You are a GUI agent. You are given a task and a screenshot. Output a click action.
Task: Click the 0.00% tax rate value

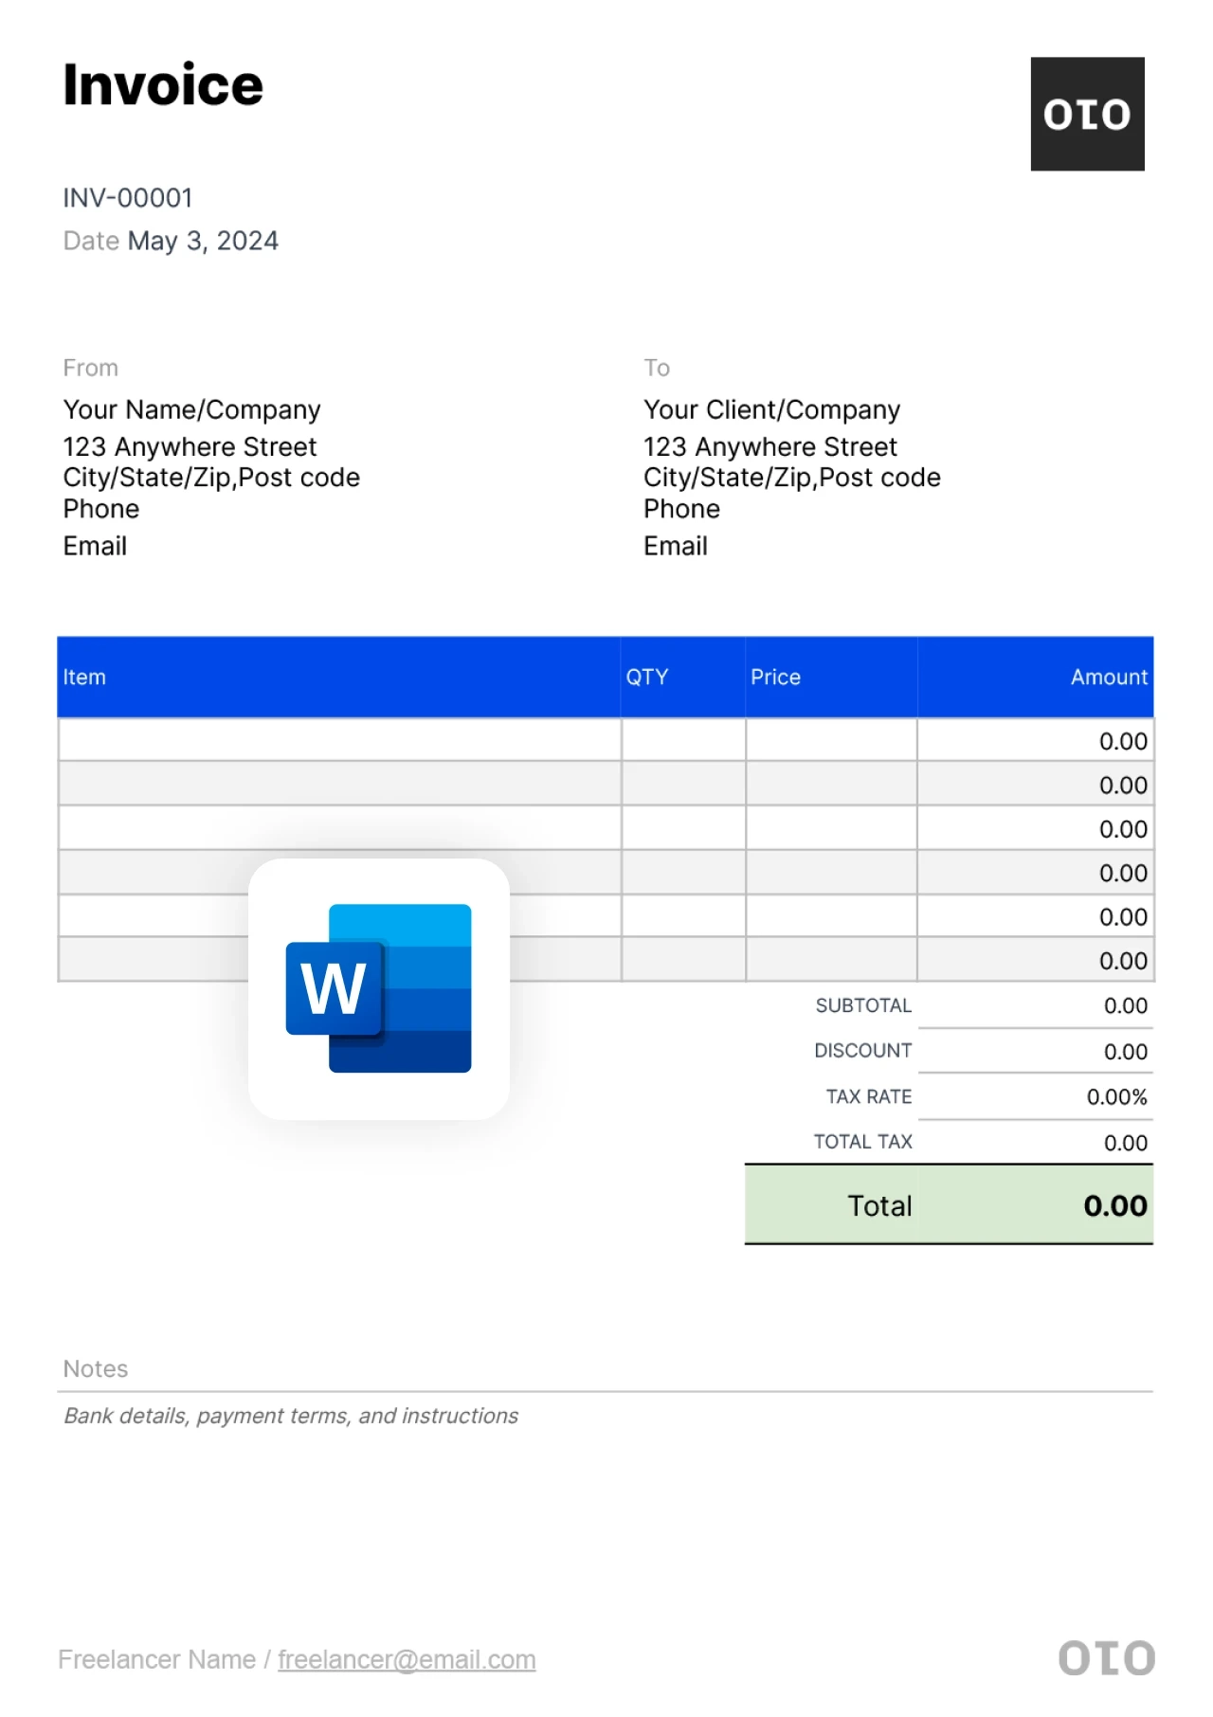coord(1116,1097)
